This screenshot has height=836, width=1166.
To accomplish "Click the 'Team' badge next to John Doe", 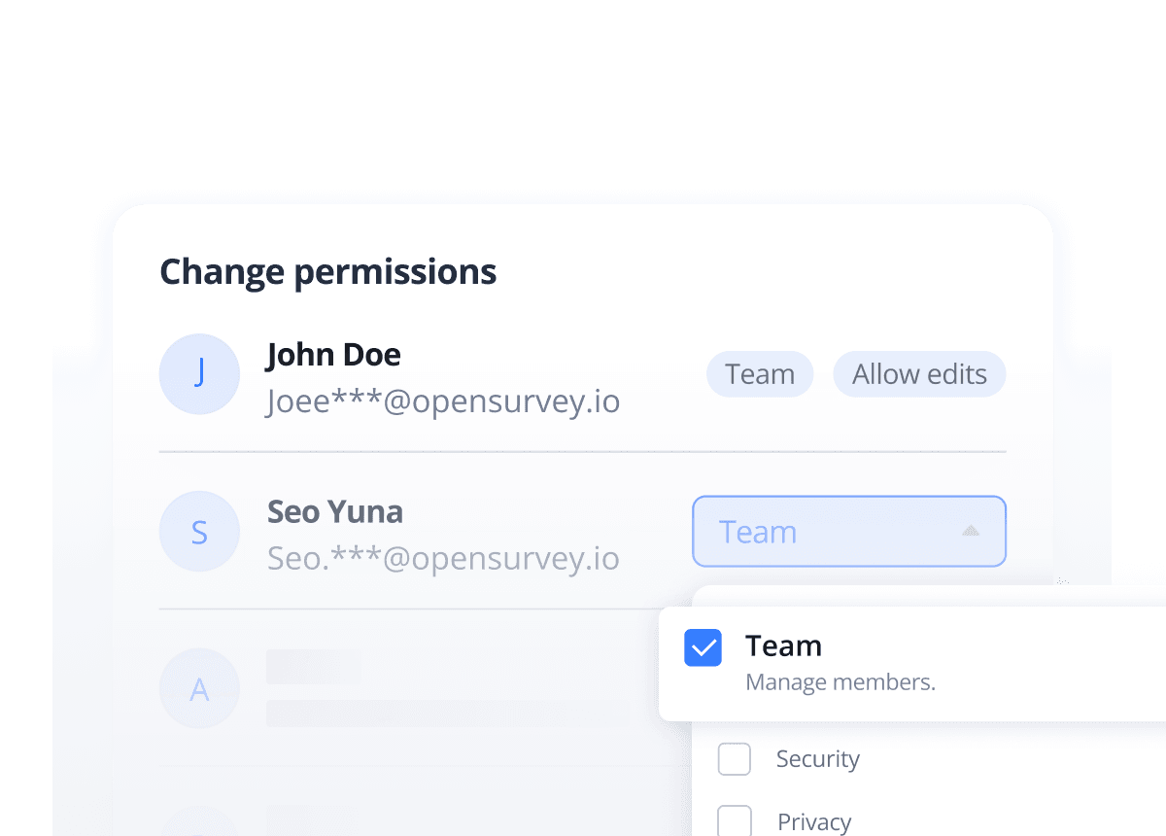I will pos(760,374).
